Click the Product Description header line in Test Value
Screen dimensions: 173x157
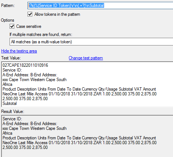click(x=79, y=89)
